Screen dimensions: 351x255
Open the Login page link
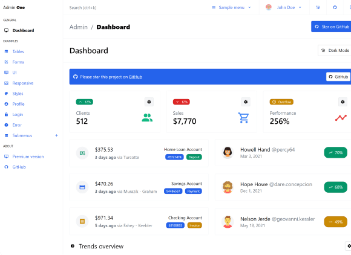(18, 115)
